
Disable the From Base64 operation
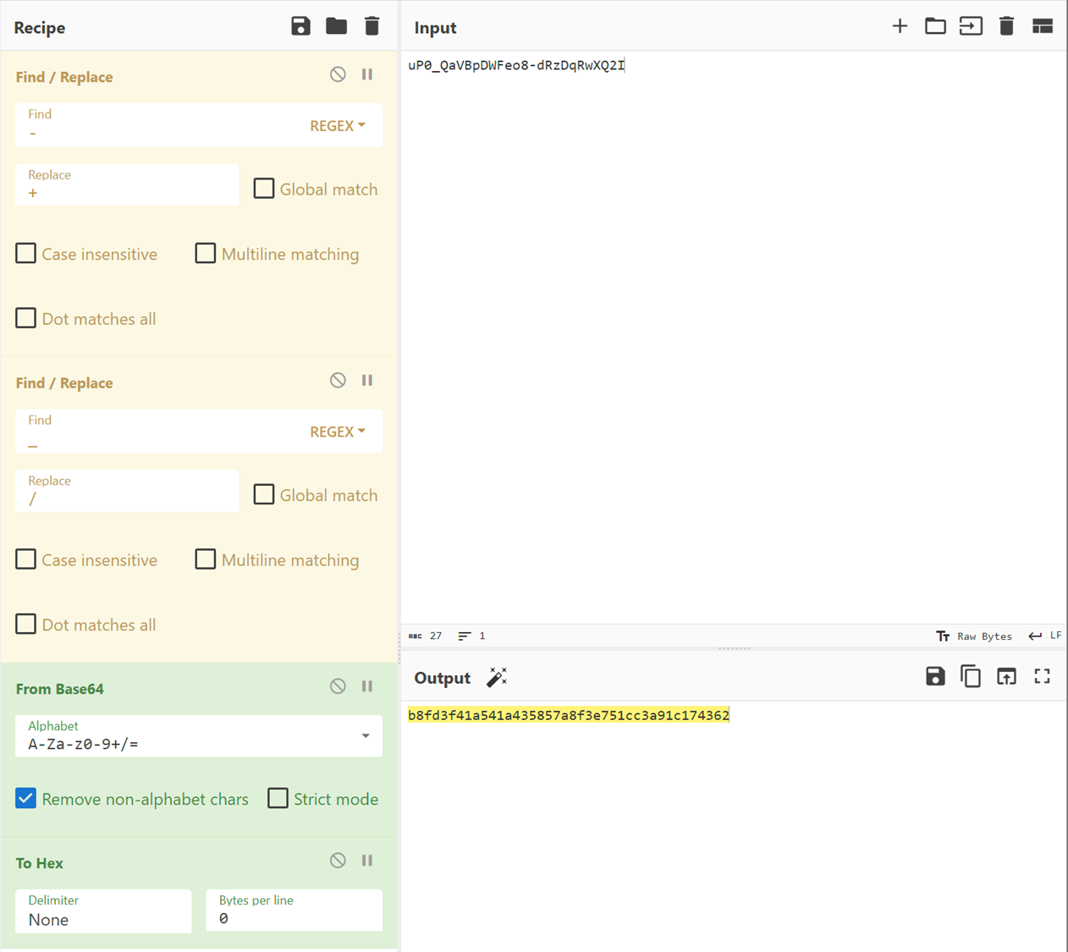click(x=338, y=686)
